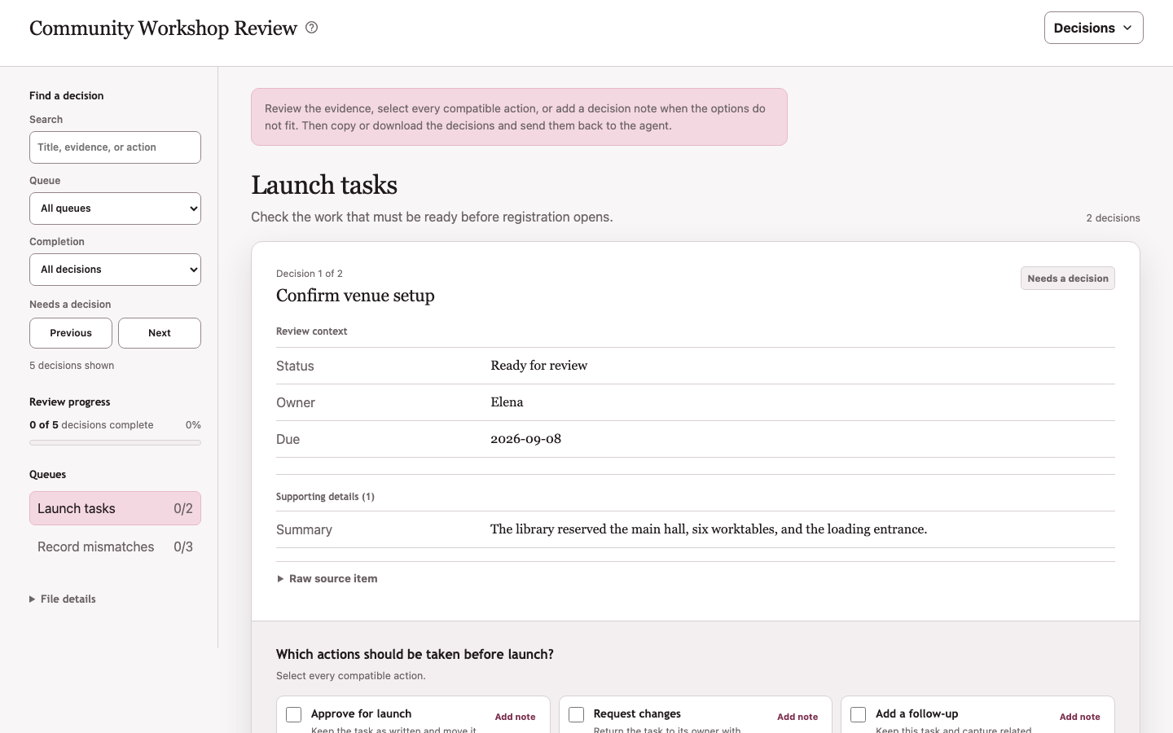The height and width of the screenshot is (733, 1173).
Task: Click the Which actions should be taken question
Action: pos(415,654)
